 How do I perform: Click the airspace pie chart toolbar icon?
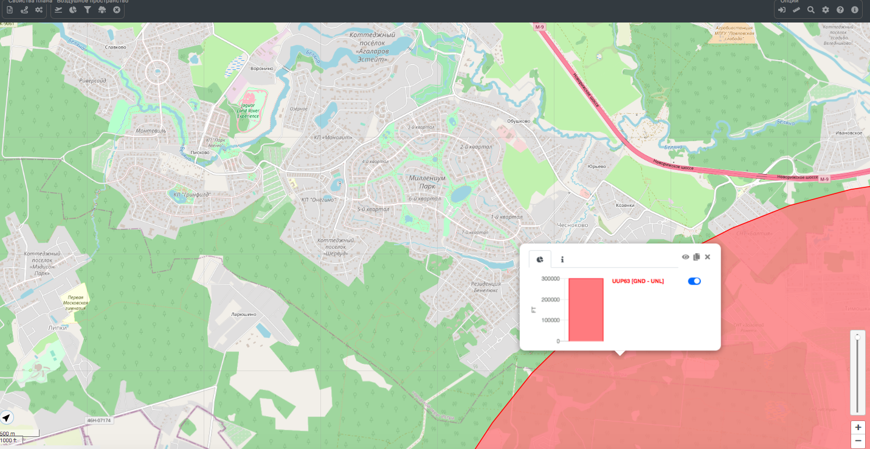coord(73,10)
